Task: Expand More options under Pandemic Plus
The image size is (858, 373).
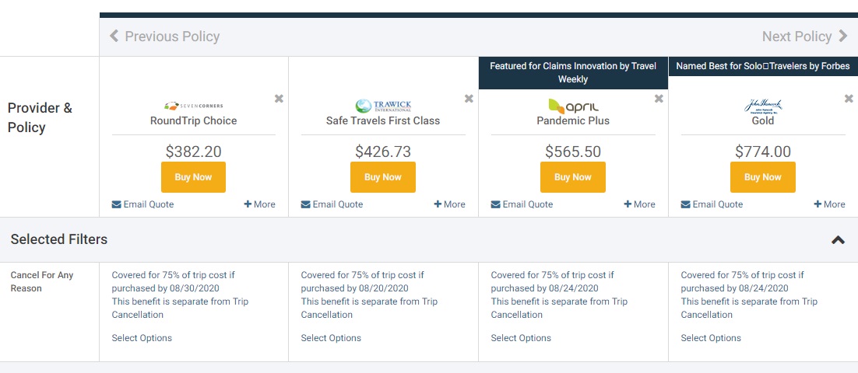Action: tap(639, 204)
